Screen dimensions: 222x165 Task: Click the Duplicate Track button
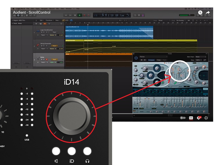(41, 24)
